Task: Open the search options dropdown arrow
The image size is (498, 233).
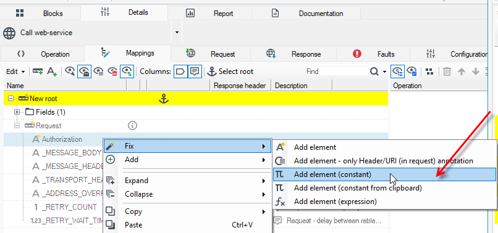Action: click(x=384, y=72)
